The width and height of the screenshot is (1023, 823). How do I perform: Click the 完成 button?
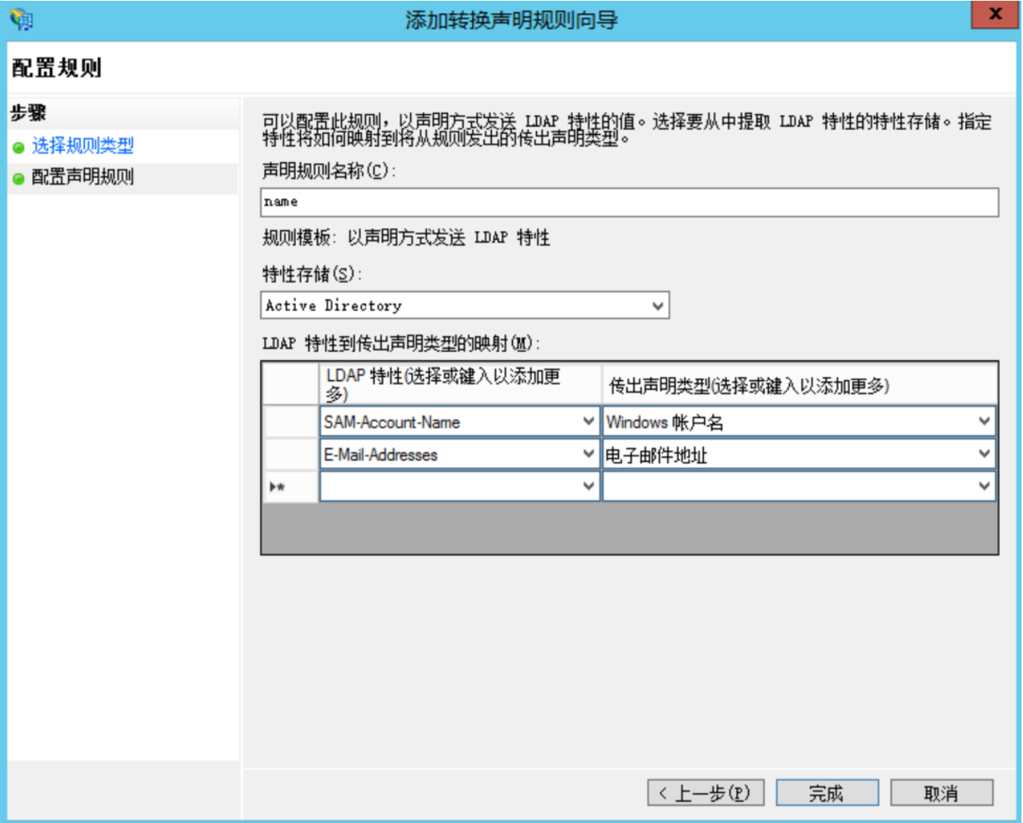point(827,793)
